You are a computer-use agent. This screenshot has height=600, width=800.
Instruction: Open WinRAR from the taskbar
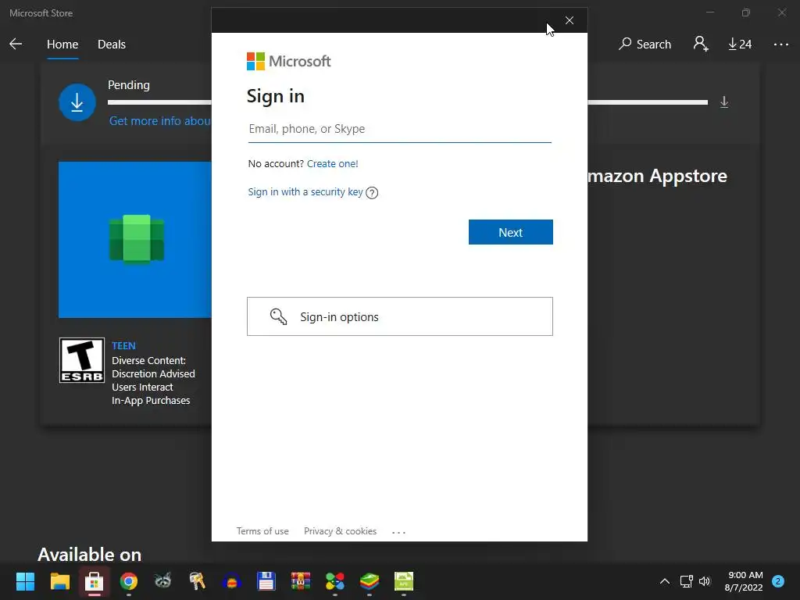pos(301,581)
